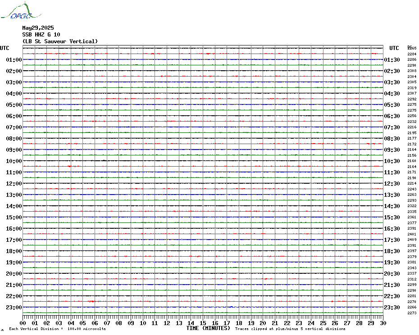Click the station label SSB HHZ G 10
The image size is (419, 335).
(41, 35)
